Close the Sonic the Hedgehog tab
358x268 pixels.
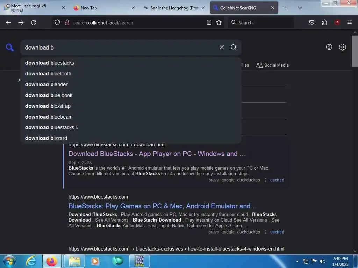(x=203, y=8)
